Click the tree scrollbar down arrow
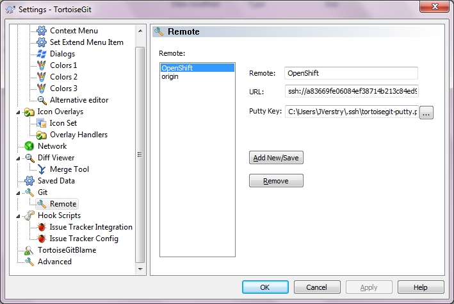Viewport: 454px width, 304px height. pyautogui.click(x=140, y=269)
